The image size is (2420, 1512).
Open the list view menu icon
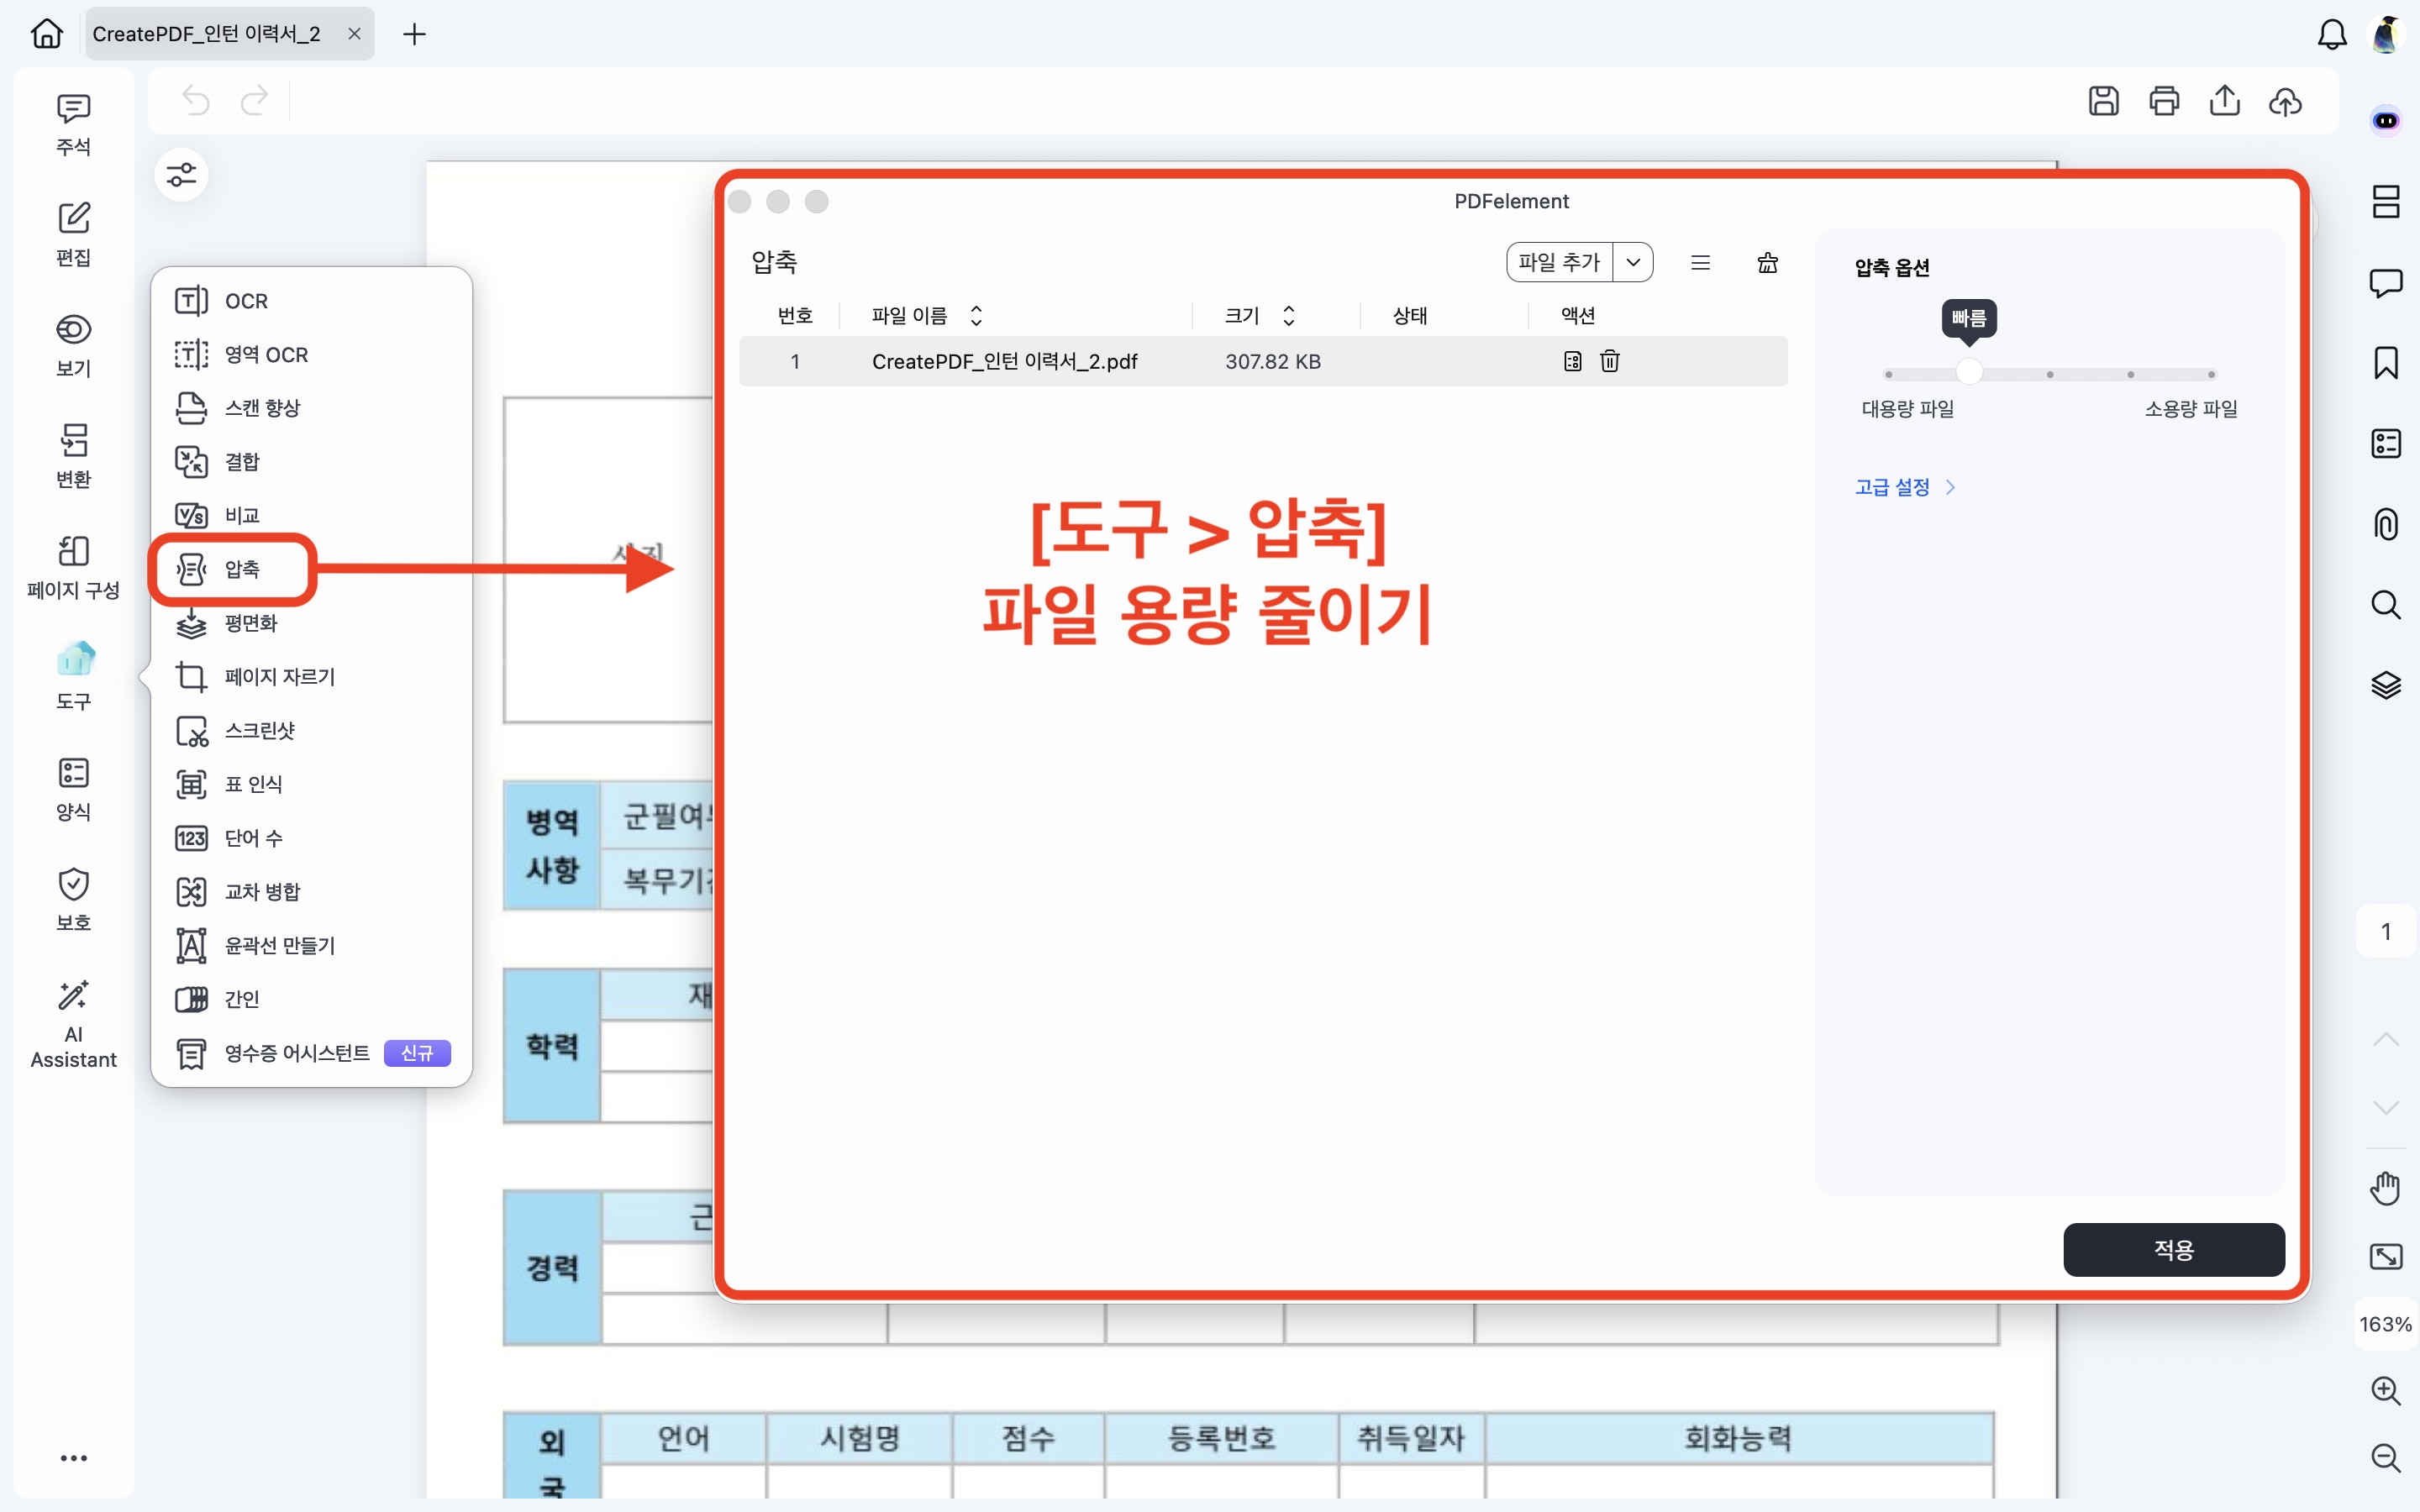pyautogui.click(x=1700, y=263)
